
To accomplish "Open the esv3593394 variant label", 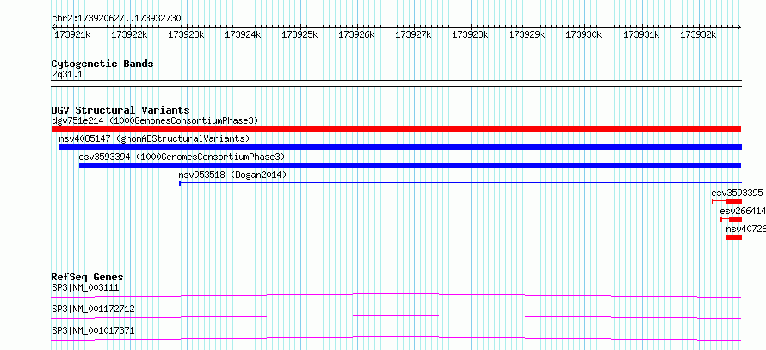I will click(182, 157).
